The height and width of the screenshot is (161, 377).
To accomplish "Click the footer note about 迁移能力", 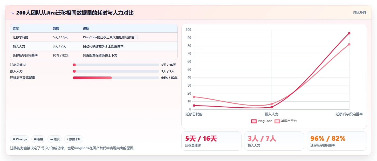I will (73, 148).
